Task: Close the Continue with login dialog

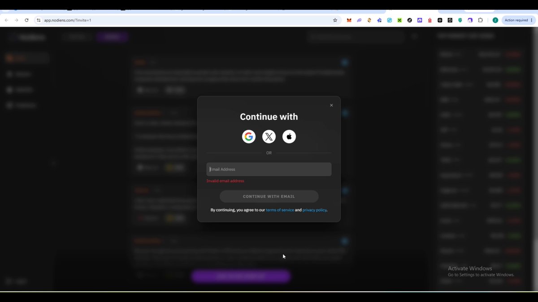Action: coord(331,106)
